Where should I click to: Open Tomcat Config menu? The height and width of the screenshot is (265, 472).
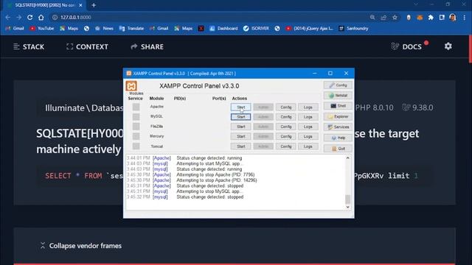tap(285, 146)
